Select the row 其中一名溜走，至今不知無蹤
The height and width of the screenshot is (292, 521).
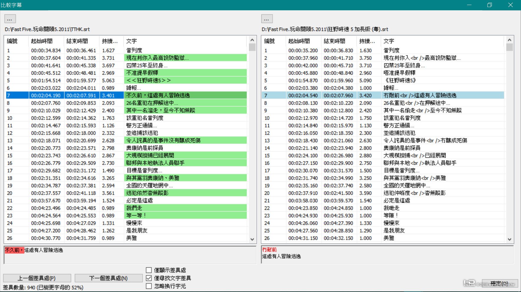tap(126, 110)
